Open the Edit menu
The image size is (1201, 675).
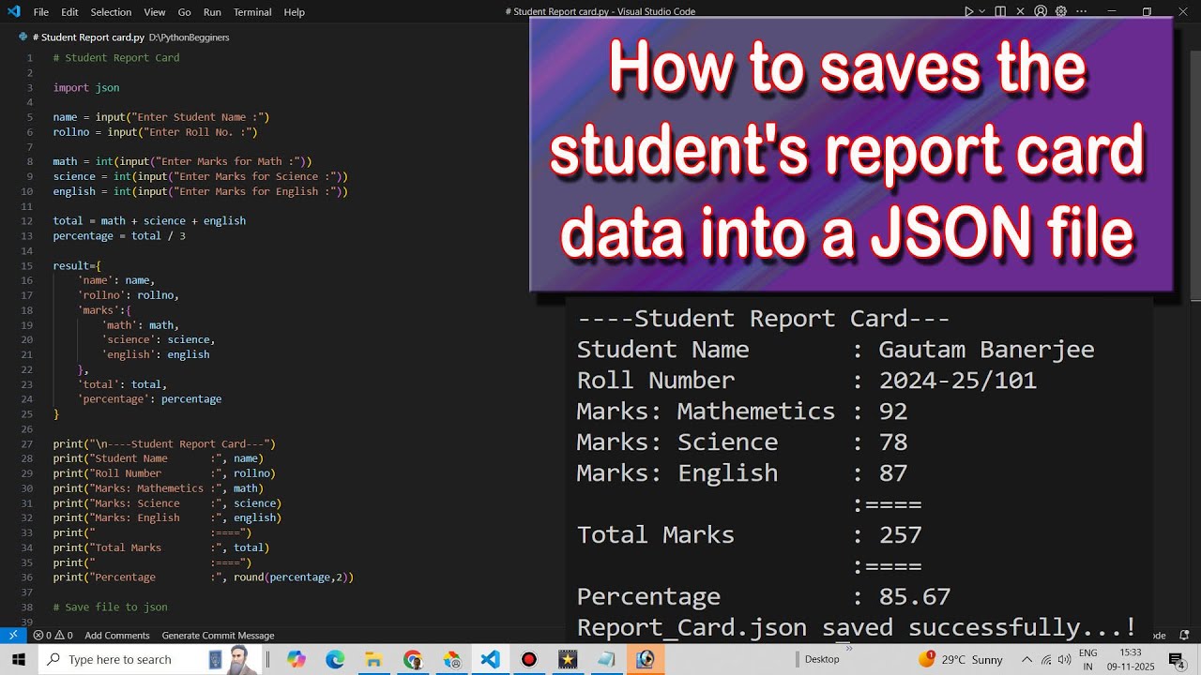tap(69, 12)
